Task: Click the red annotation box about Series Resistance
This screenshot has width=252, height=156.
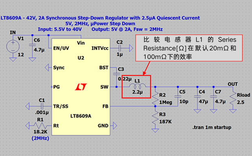Action: pyautogui.click(x=189, y=48)
